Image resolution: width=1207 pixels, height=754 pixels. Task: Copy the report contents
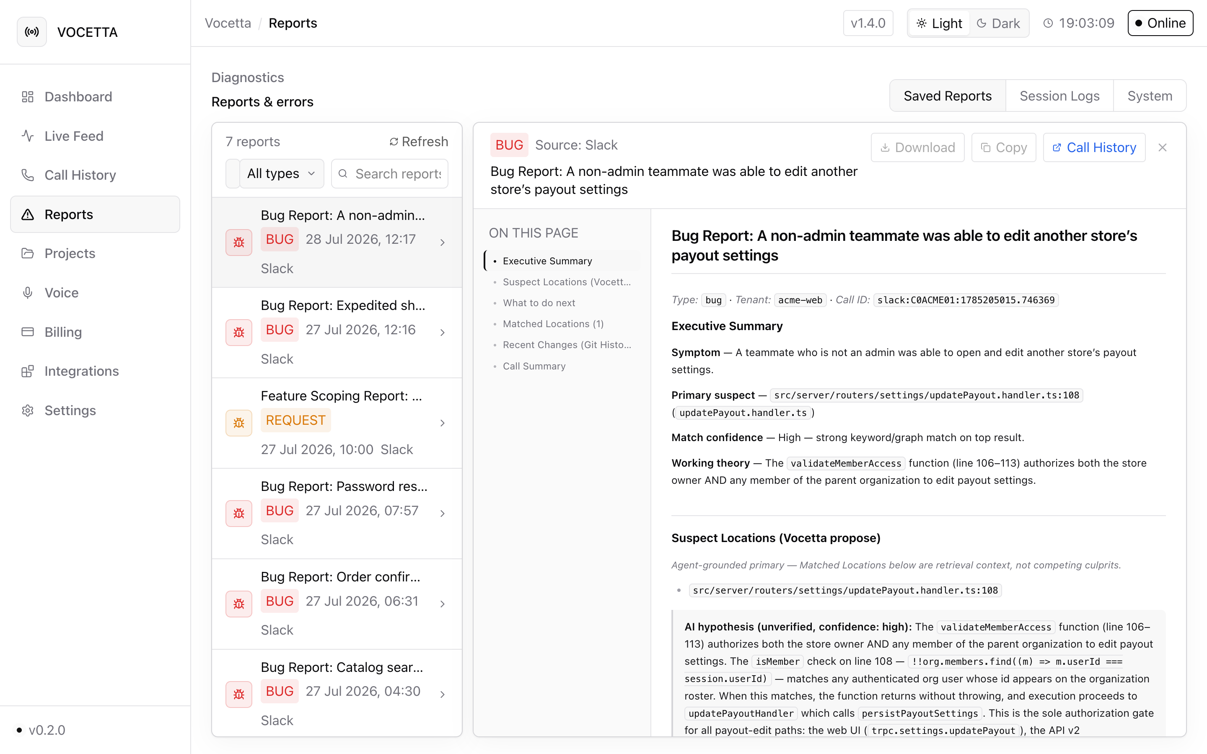(x=1003, y=147)
